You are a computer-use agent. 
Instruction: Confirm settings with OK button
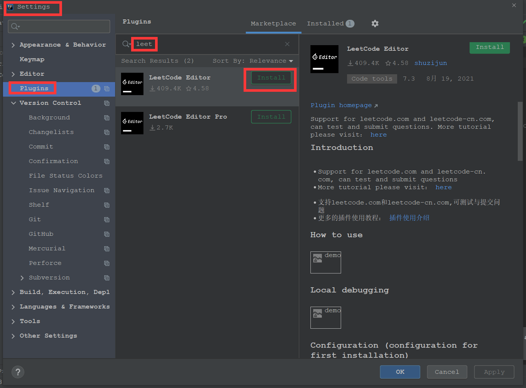400,372
